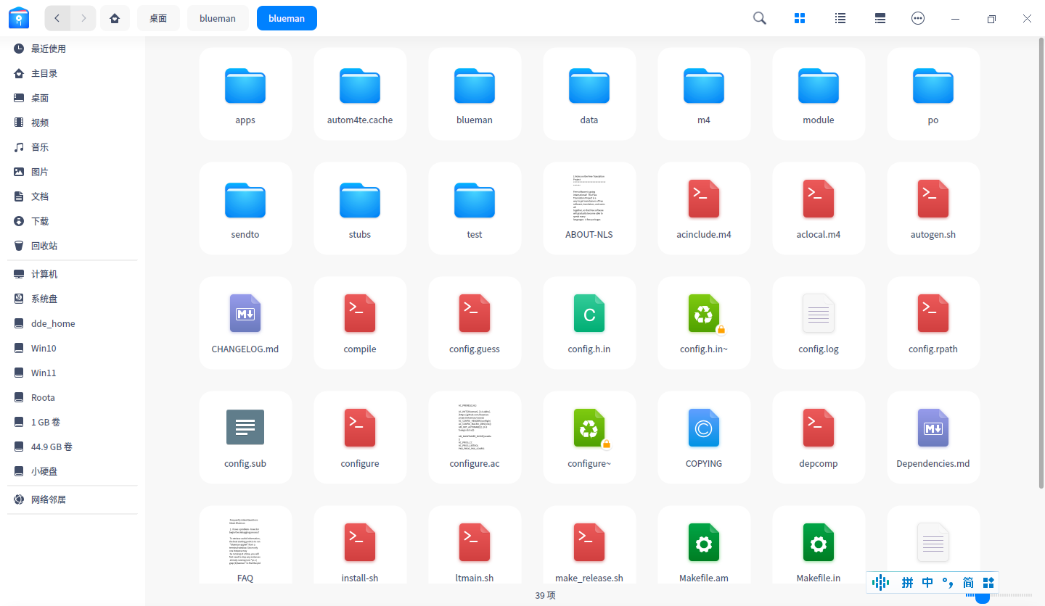Click the home icon in address bar
Image resolution: width=1045 pixels, height=606 pixels.
point(115,18)
